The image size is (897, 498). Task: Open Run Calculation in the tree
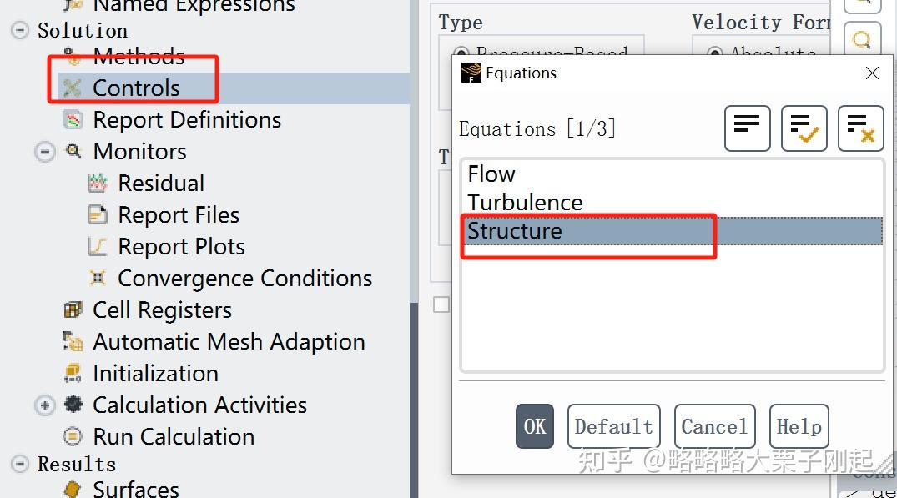[174, 437]
